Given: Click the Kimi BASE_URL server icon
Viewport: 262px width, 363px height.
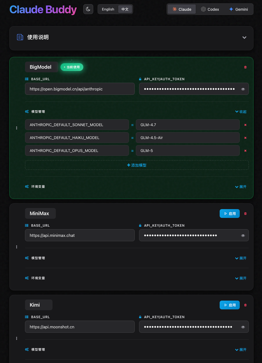Looking at the screenshot, I should tap(27, 317).
